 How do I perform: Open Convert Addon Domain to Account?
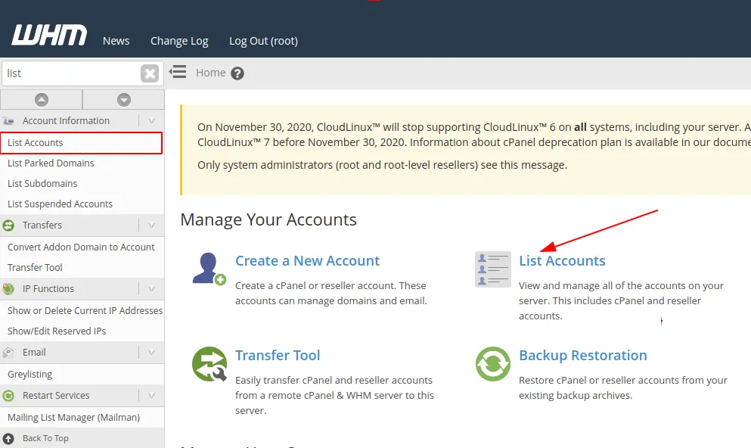point(82,247)
